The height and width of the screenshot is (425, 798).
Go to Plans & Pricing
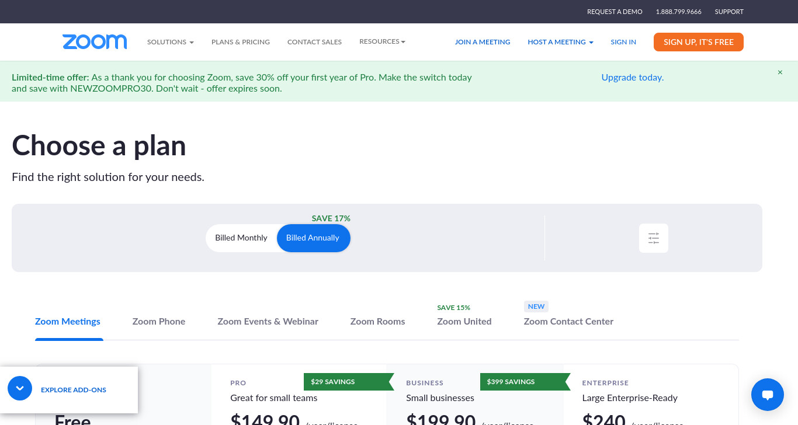(x=241, y=42)
